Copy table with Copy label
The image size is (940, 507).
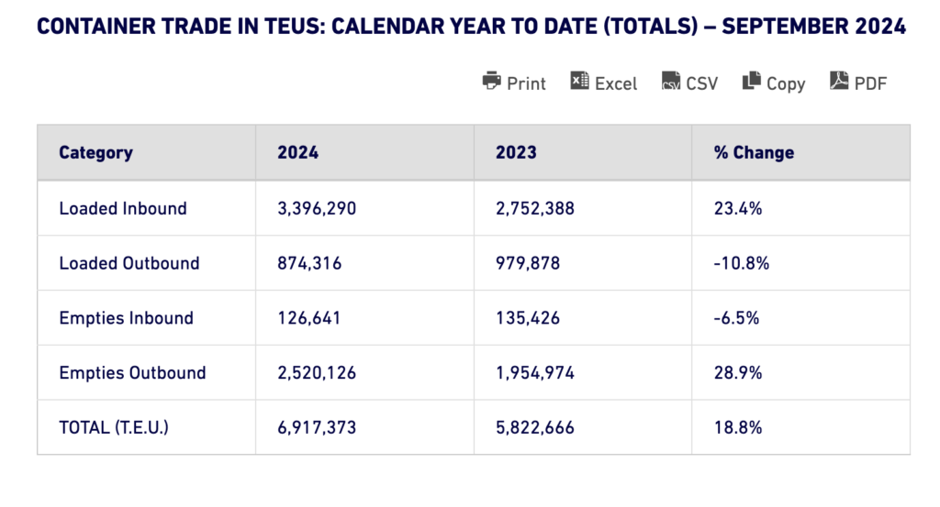click(786, 83)
